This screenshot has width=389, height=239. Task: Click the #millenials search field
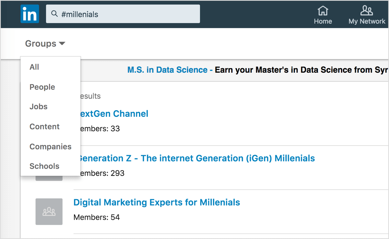[x=130, y=14]
